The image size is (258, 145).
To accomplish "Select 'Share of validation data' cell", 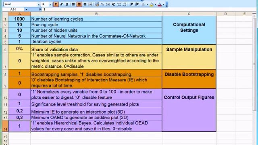I will [96, 49].
